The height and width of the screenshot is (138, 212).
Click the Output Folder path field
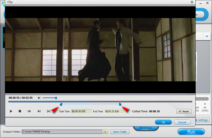point(62,132)
